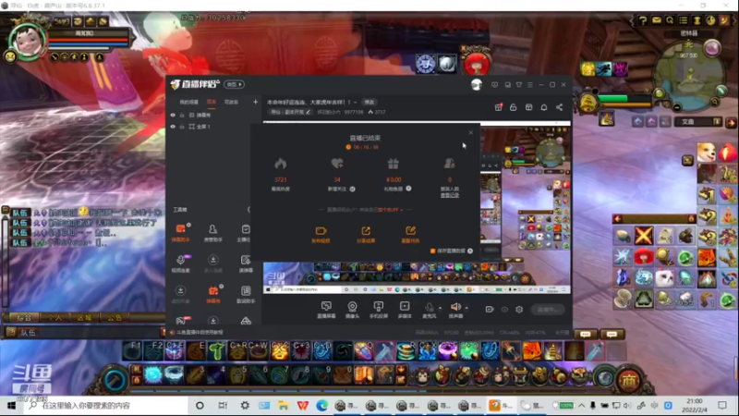The height and width of the screenshot is (416, 739).
Task: Click the help icon next to the save checkbox
Action: pyautogui.click(x=470, y=251)
